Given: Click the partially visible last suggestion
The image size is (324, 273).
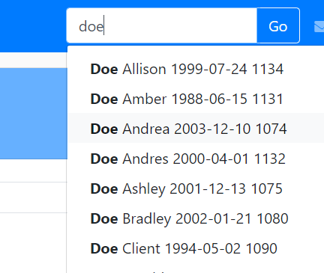Looking at the screenshot, I should [196, 269].
